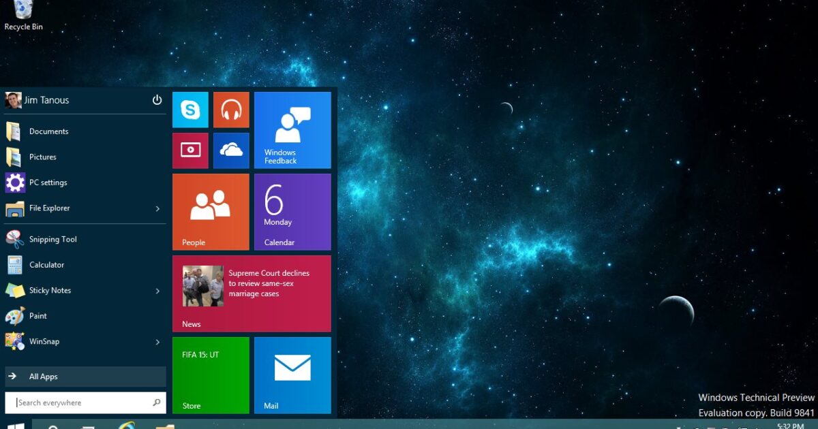
Task: Open the News tile about Supreme Court
Action: [x=252, y=293]
